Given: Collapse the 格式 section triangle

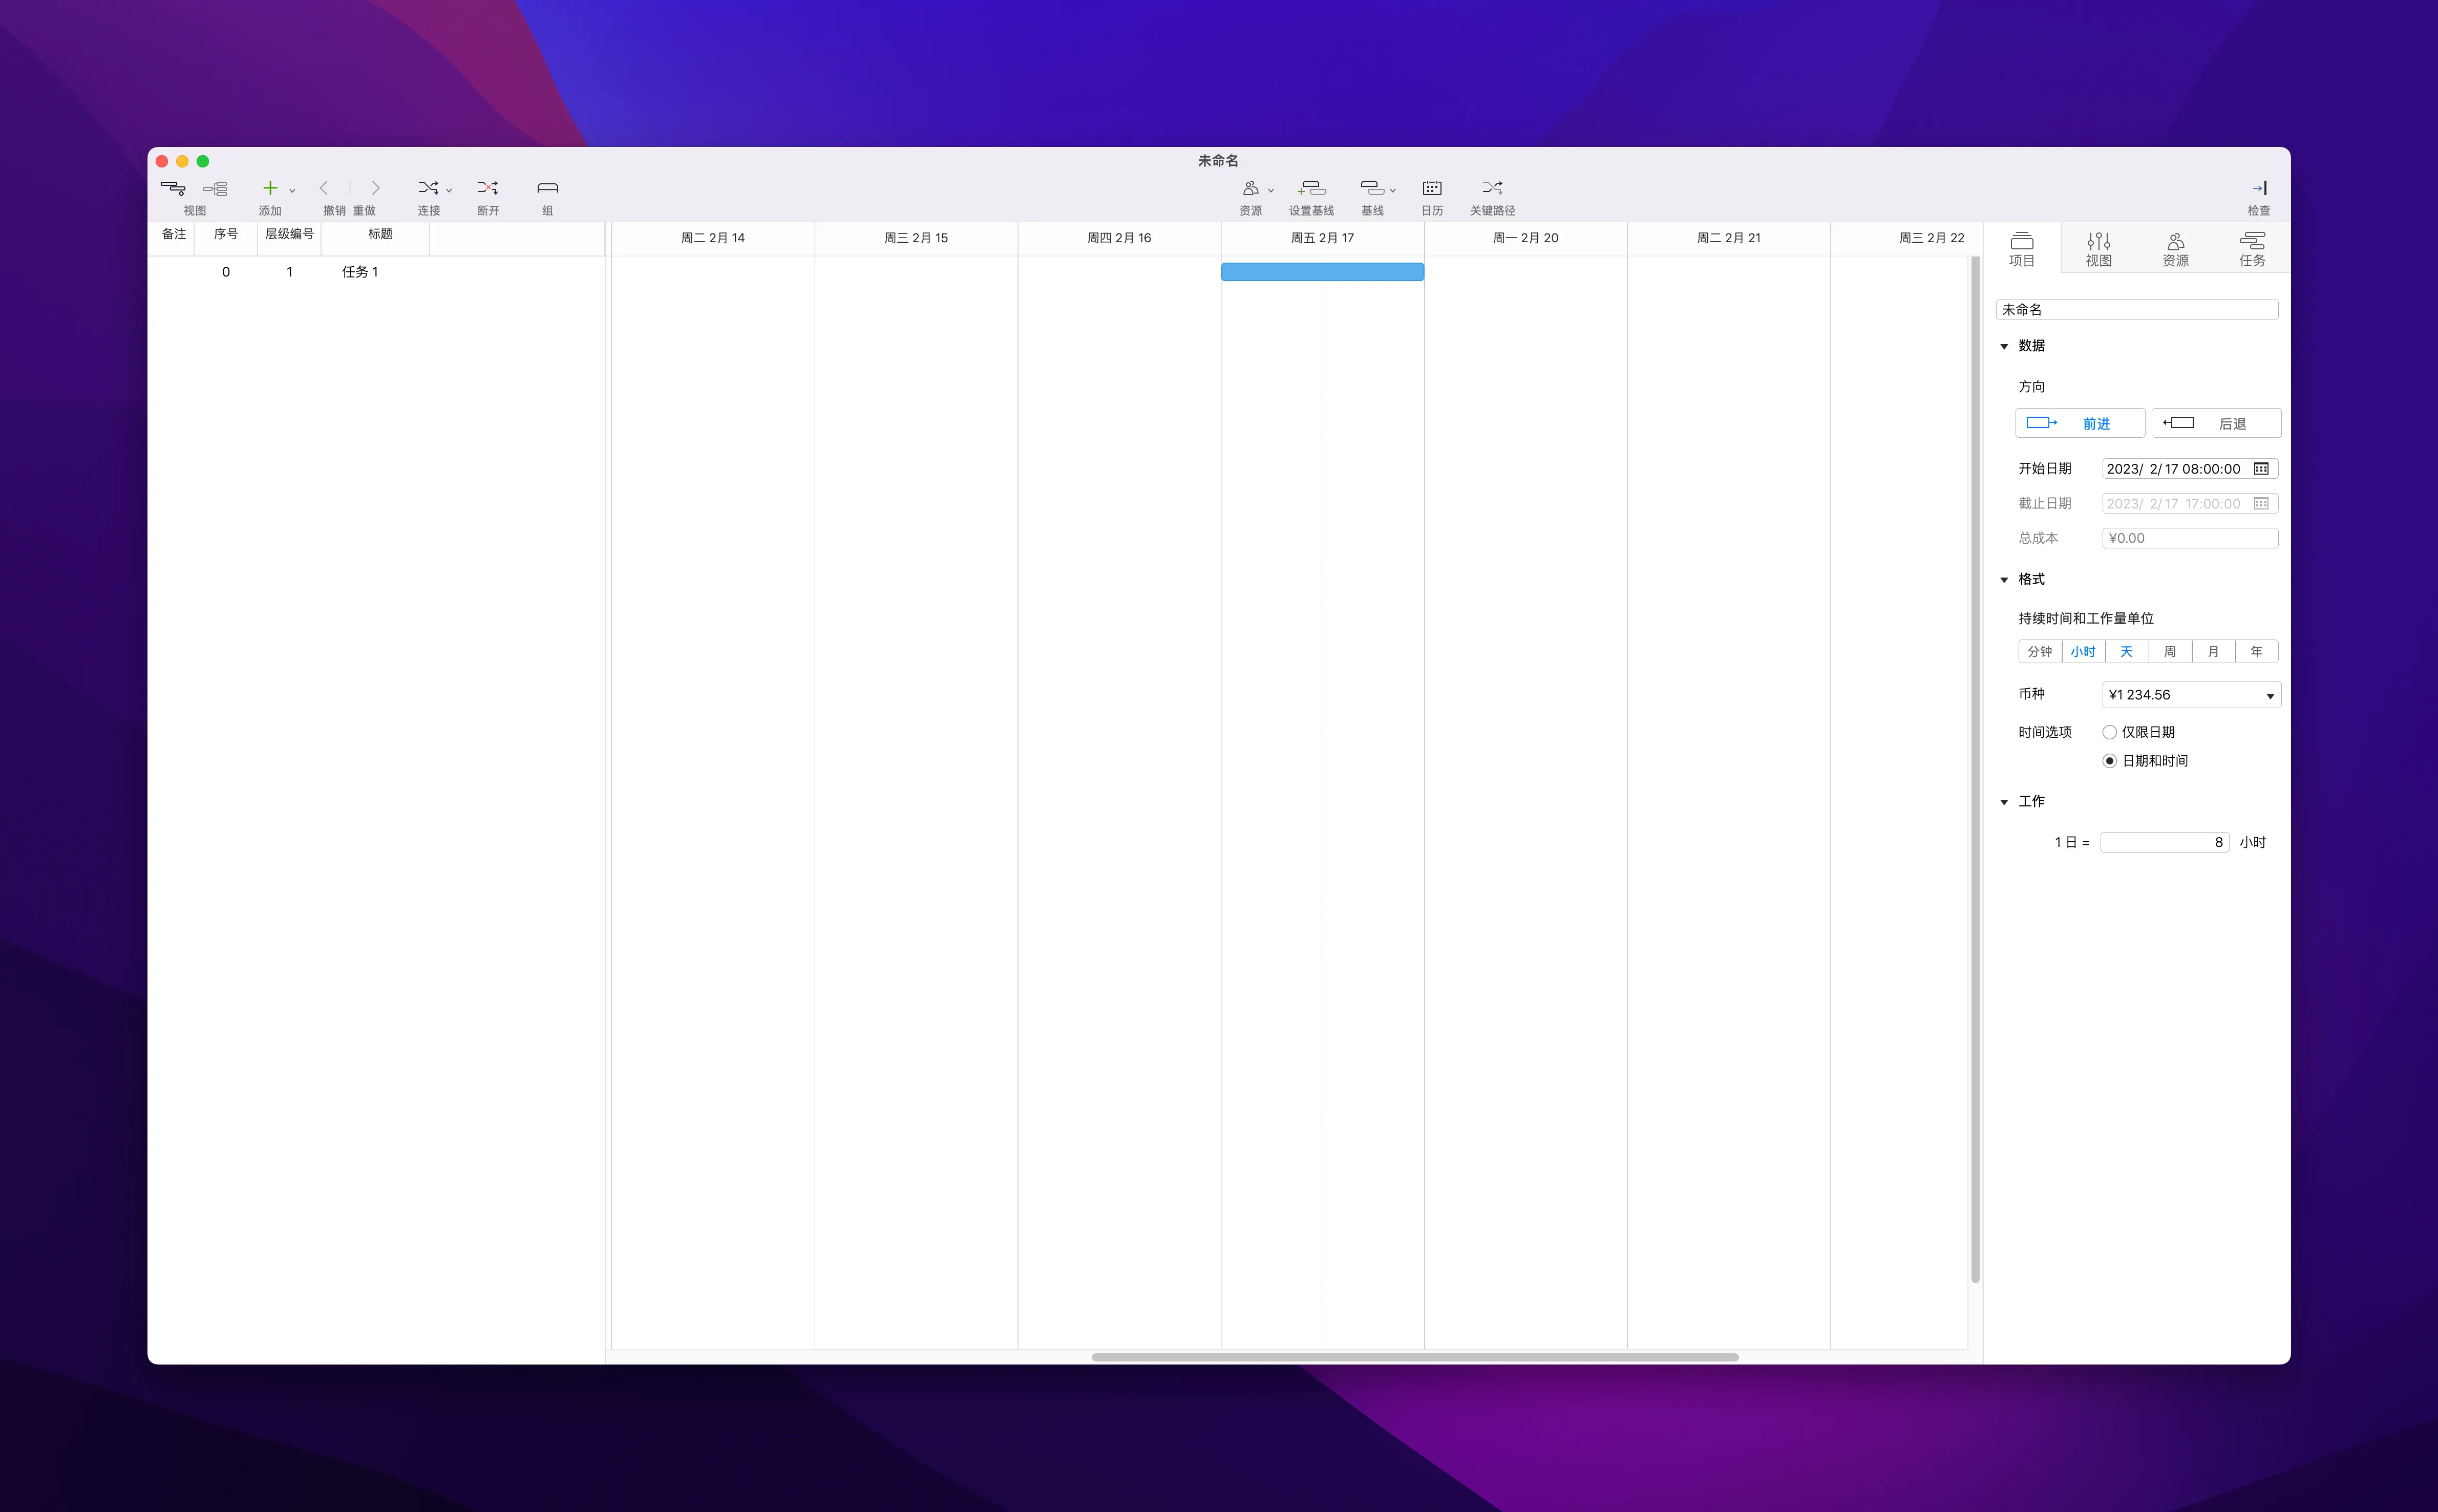Looking at the screenshot, I should click(x=2005, y=579).
